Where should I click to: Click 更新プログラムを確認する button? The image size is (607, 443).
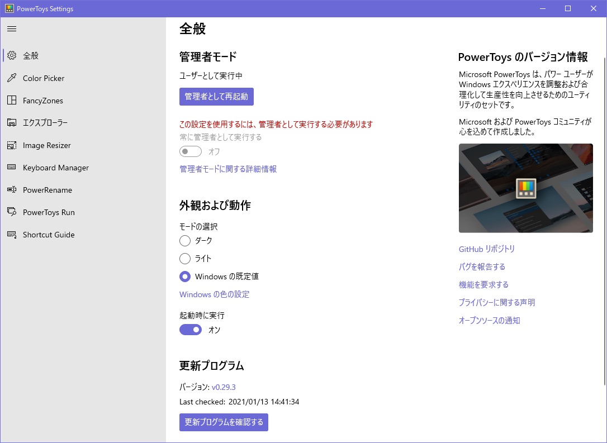pyautogui.click(x=224, y=422)
